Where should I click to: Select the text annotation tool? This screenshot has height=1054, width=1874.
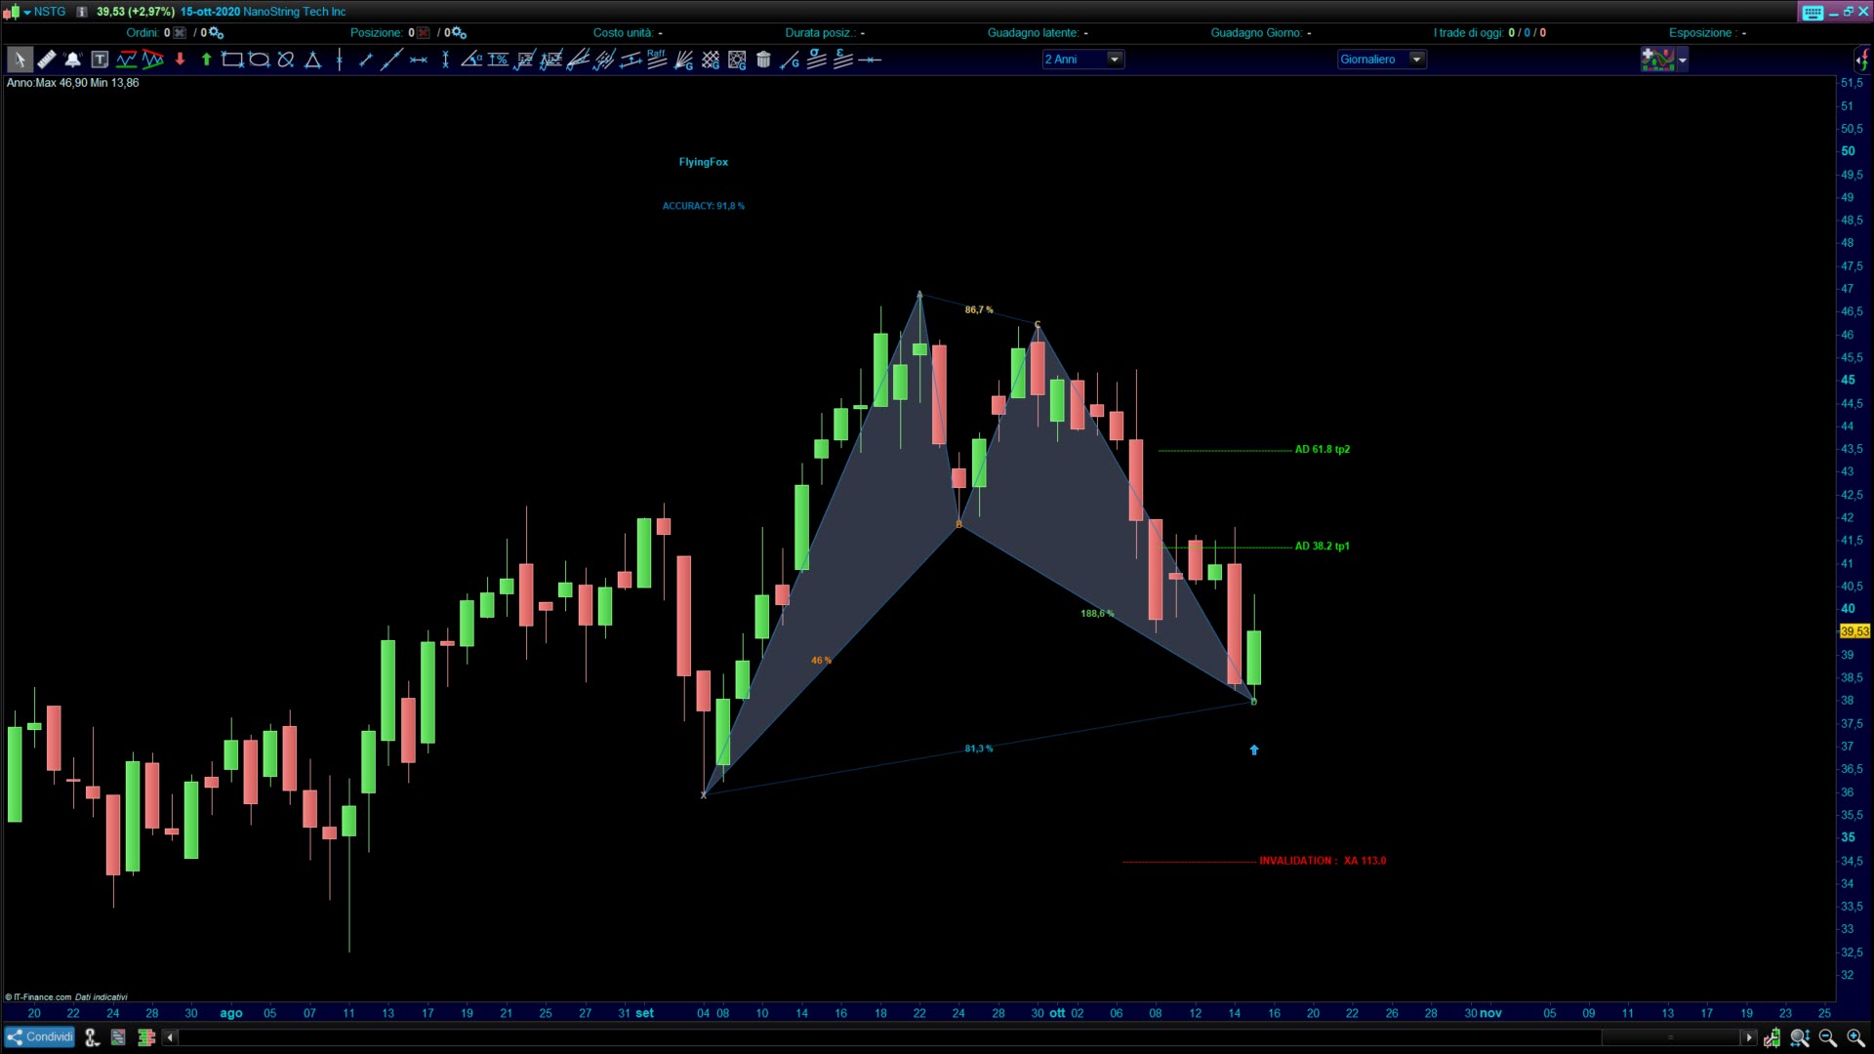[100, 60]
